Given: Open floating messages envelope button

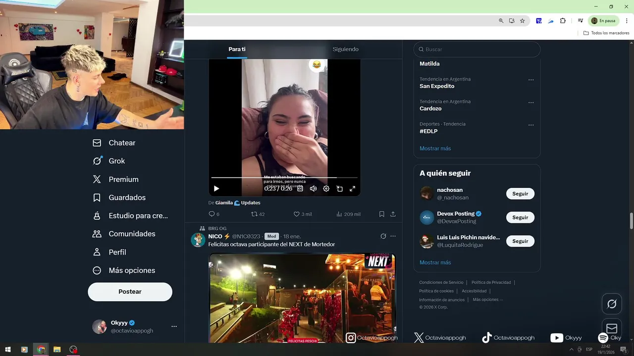Looking at the screenshot, I should 612,328.
